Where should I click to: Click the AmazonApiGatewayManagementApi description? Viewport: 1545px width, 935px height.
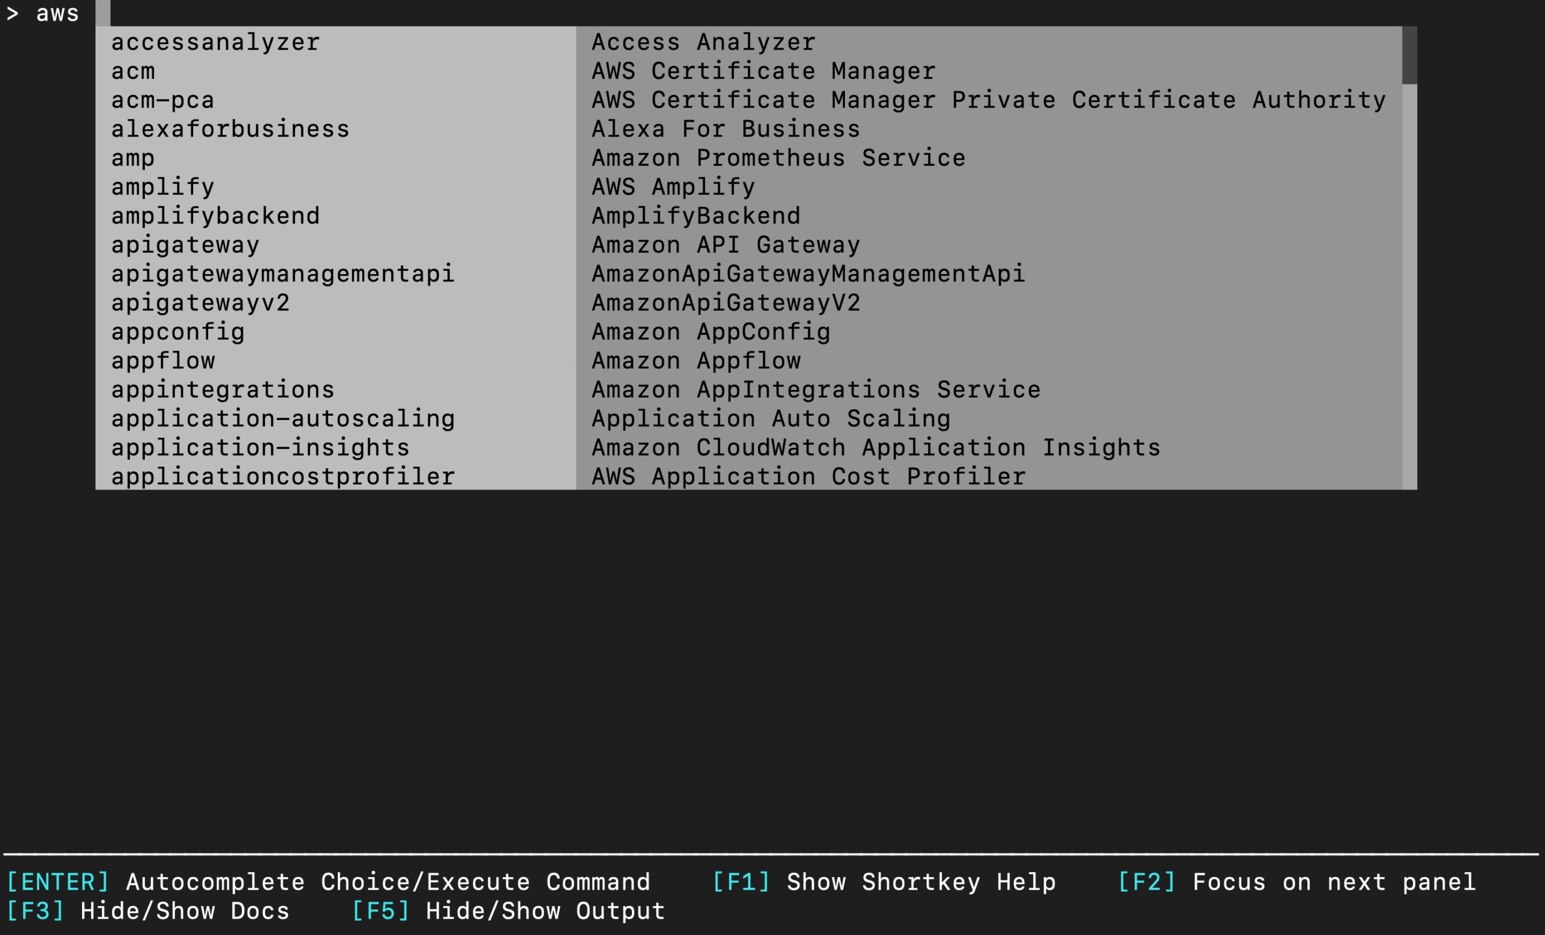pyautogui.click(x=809, y=273)
